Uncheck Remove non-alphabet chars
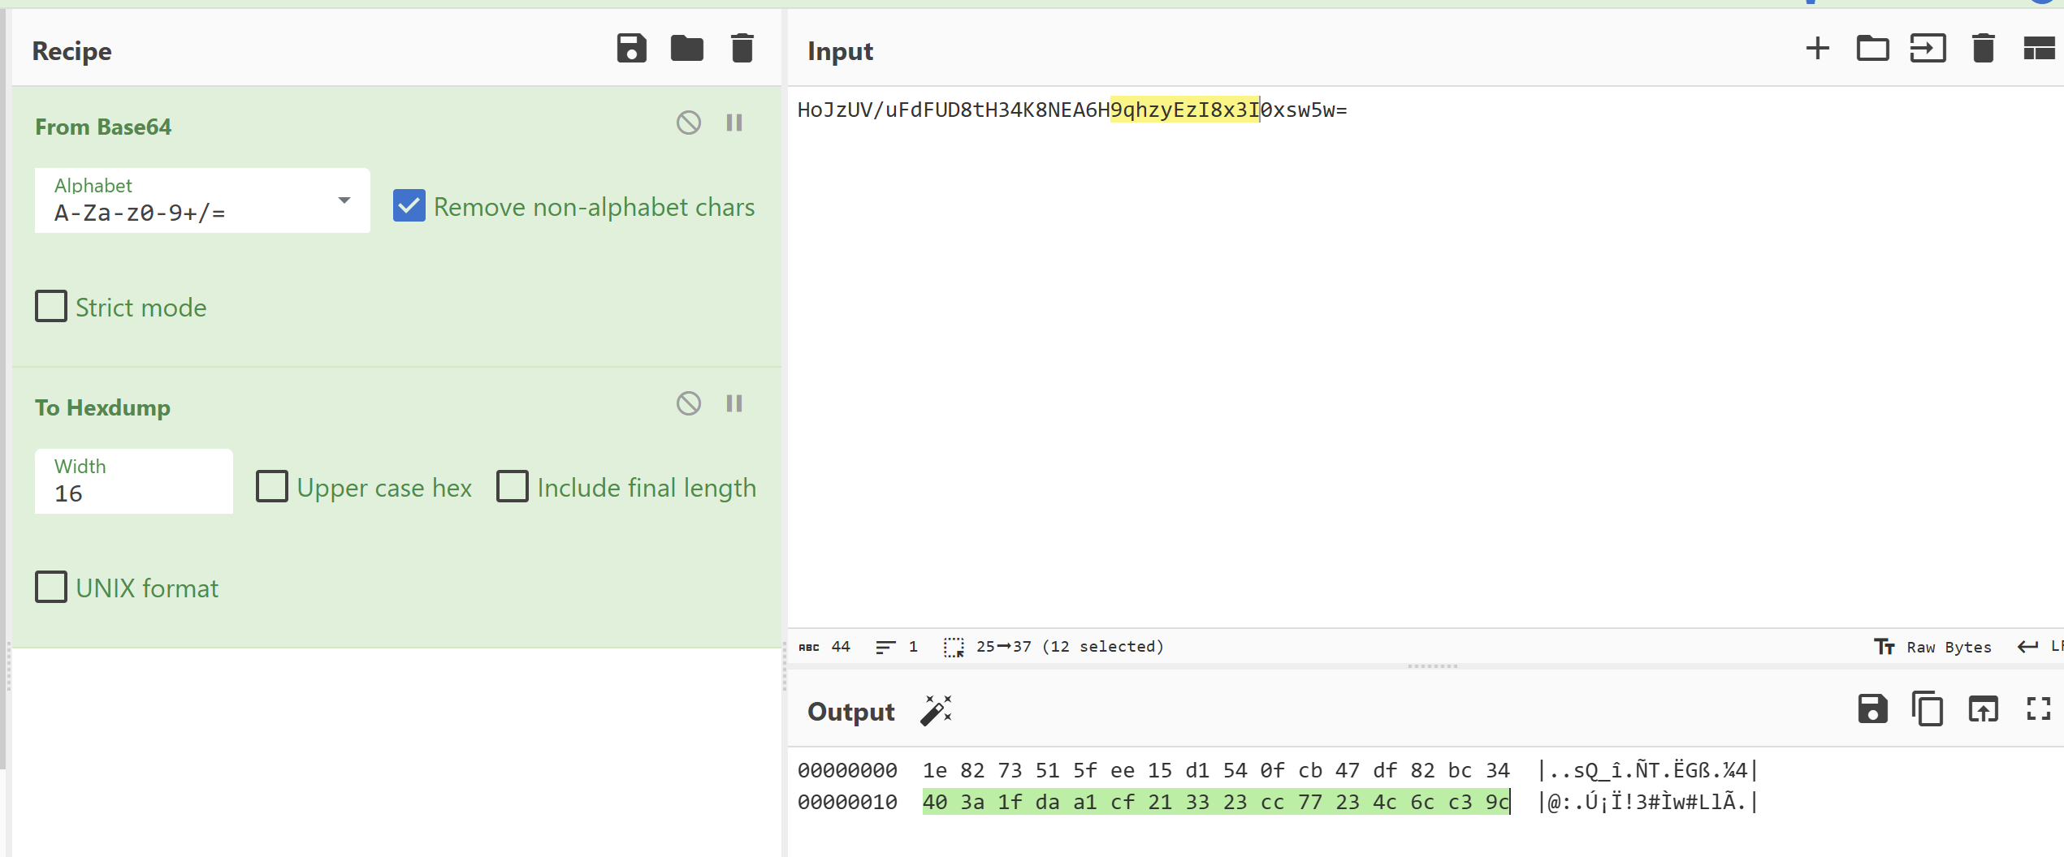 coord(409,206)
